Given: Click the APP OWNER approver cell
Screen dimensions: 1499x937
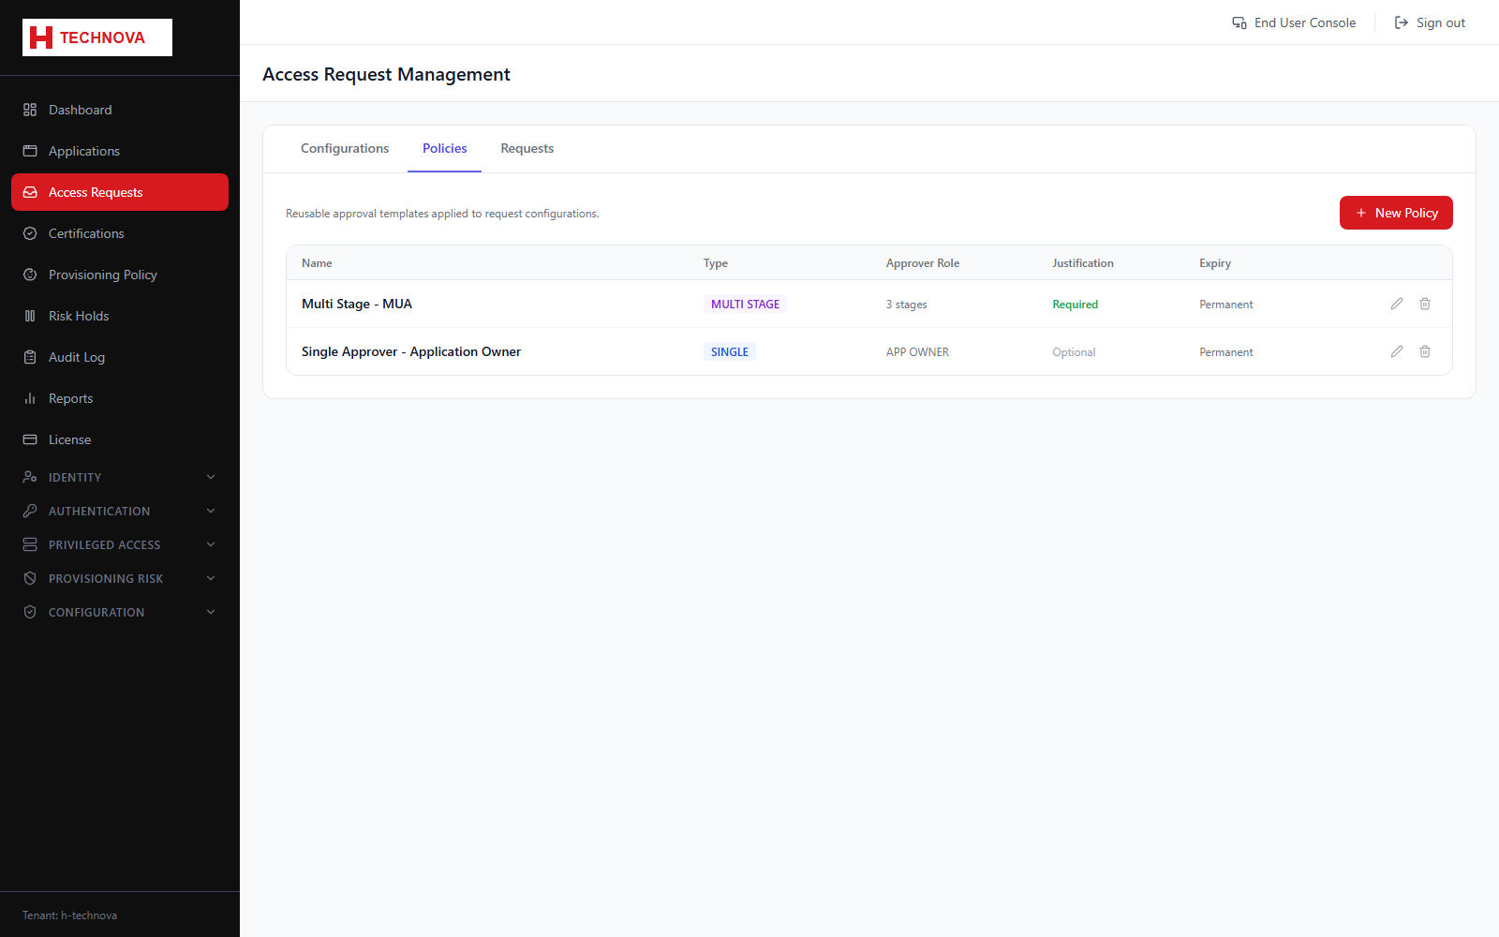Looking at the screenshot, I should click(x=917, y=352).
